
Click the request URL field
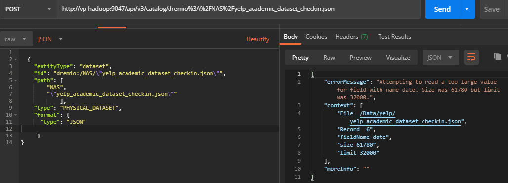point(239,9)
